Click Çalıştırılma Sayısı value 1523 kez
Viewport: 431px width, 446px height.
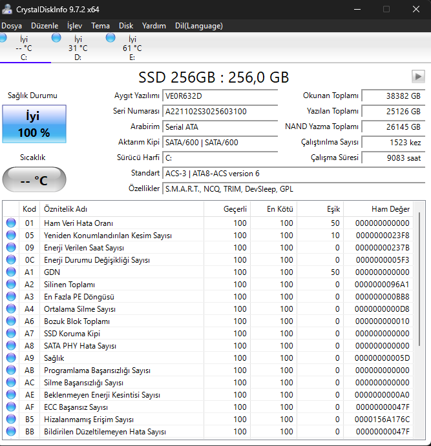(x=394, y=142)
